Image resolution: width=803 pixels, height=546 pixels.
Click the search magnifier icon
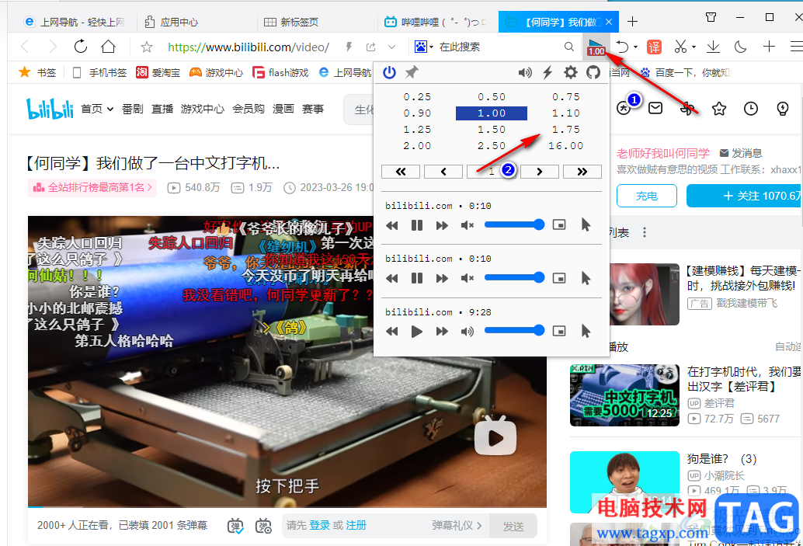tap(569, 47)
